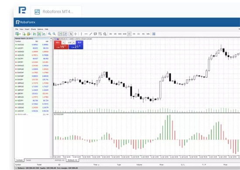Sort Market Watch by Bid column

point(37,41)
